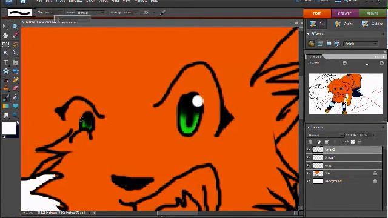Click the Layer Styles icon in Effects
Screen dimensions: 388x218
click(x=320, y=44)
